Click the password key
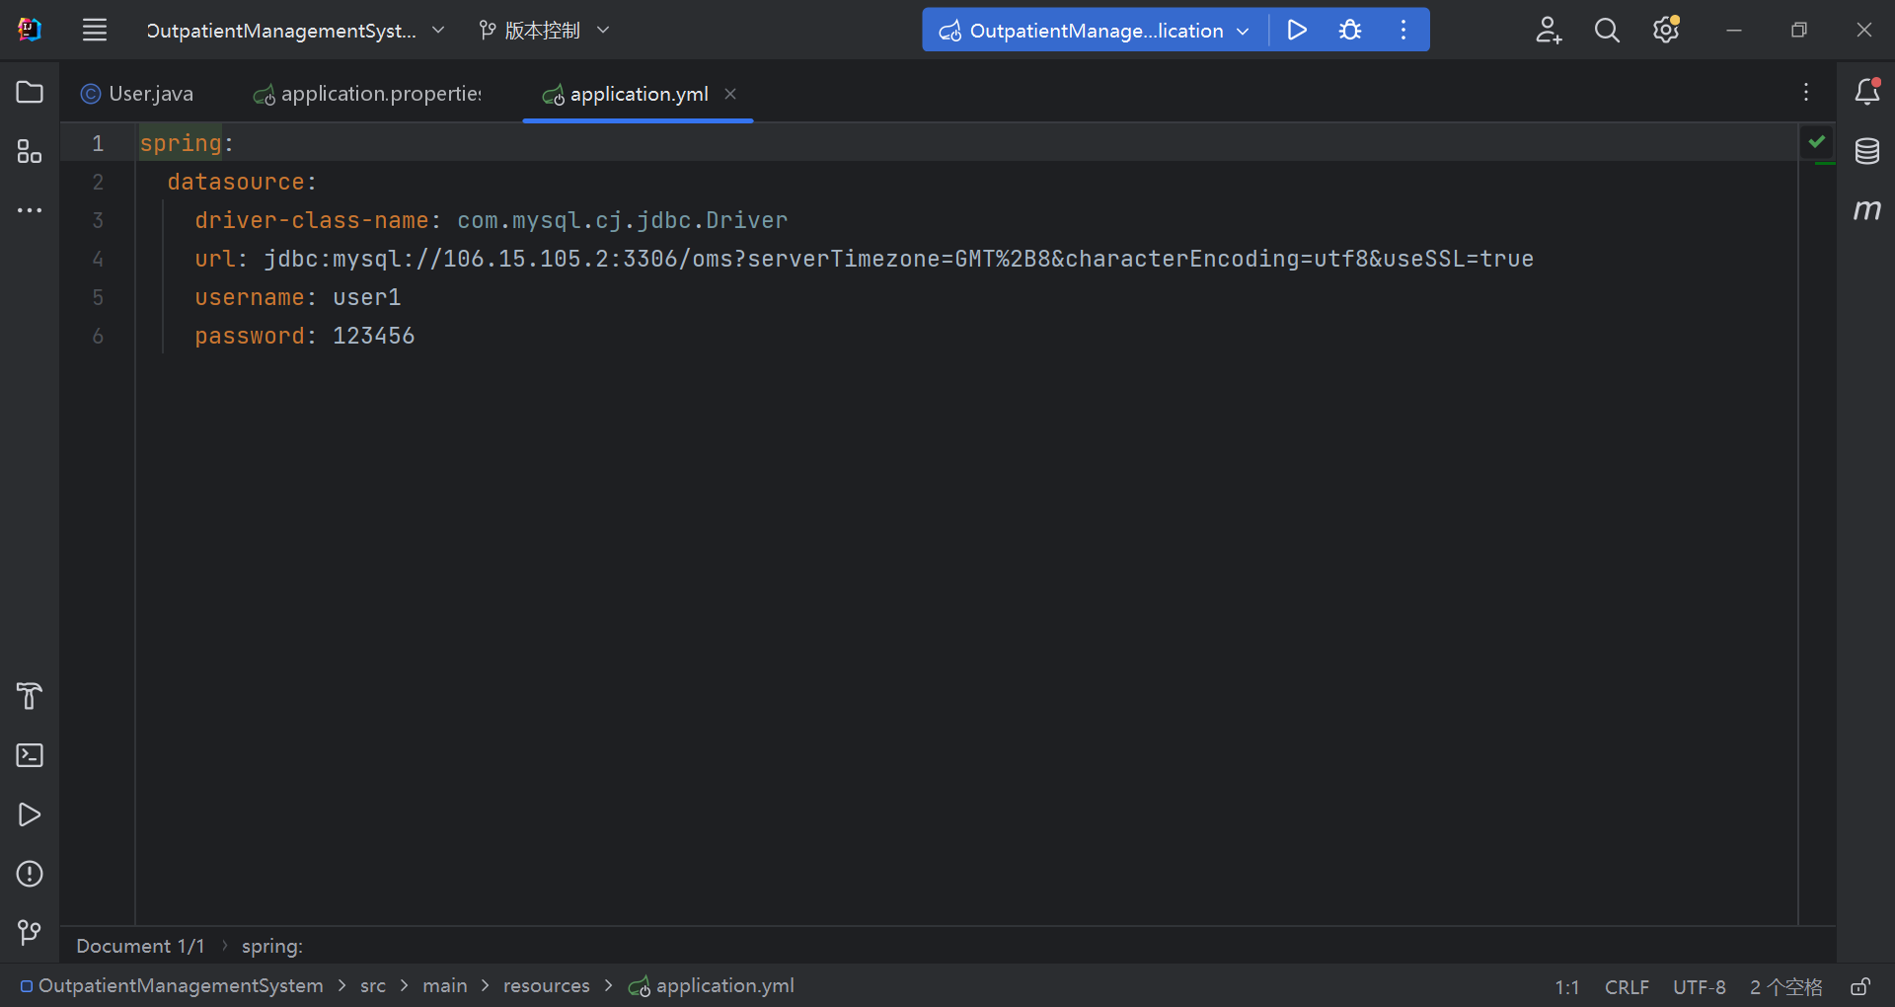Screen dimensions: 1895x1007 click(250, 336)
